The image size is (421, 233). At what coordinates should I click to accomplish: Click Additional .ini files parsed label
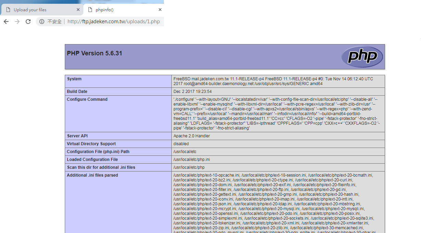click(92, 175)
